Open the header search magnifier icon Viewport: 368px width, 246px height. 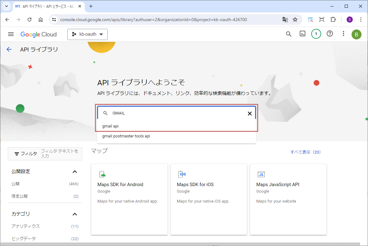point(289,34)
